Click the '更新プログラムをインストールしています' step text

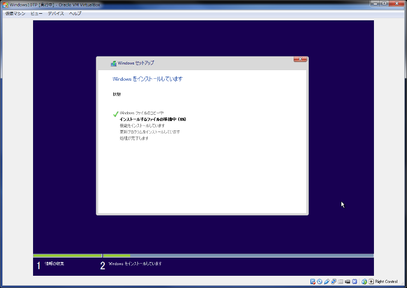150,132
